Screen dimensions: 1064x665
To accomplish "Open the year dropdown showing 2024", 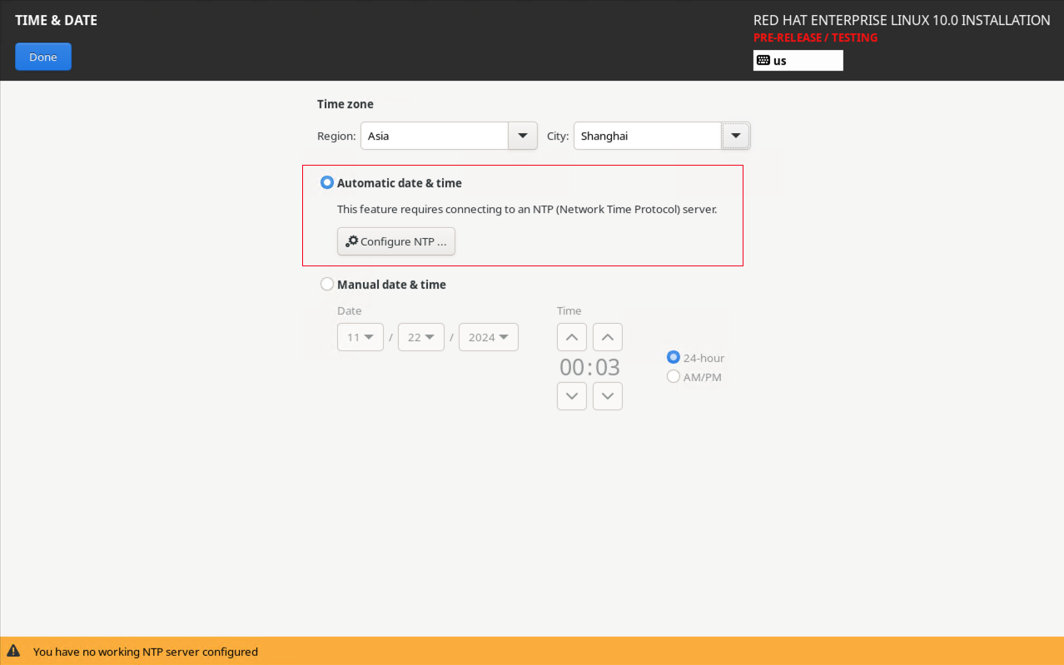I will [489, 337].
